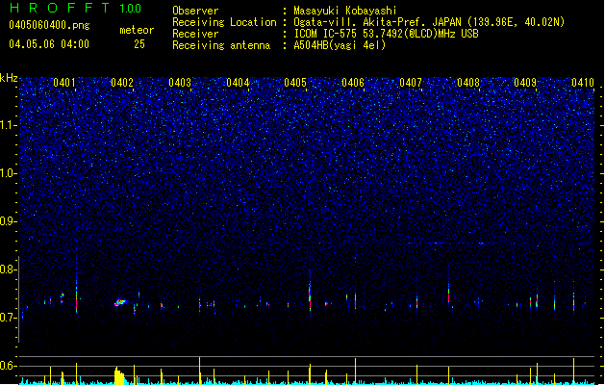605x385 pixels.
Task: Click the 0404 time marker
Action: point(238,83)
